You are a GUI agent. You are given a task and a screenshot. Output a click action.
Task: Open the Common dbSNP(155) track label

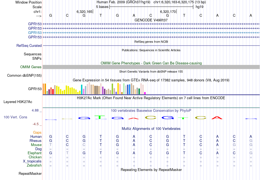point(24,75)
